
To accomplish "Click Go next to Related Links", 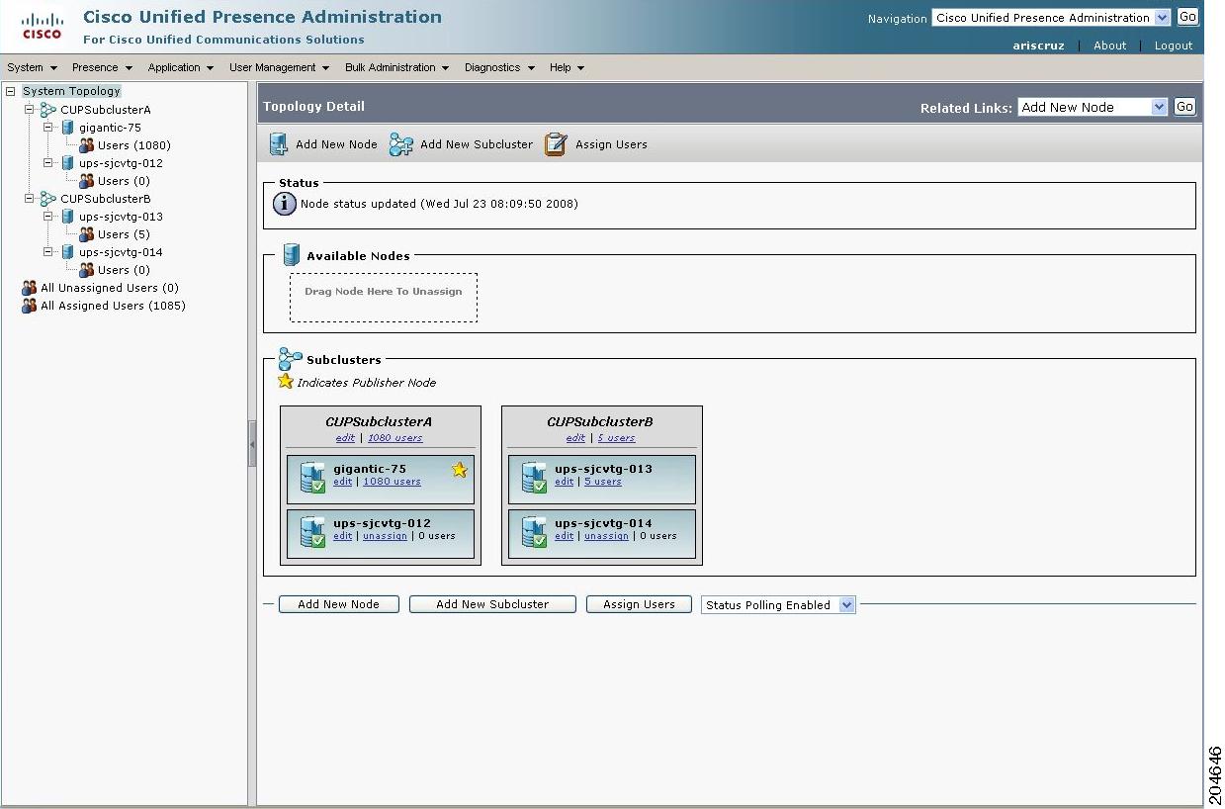I will pos(1184,107).
